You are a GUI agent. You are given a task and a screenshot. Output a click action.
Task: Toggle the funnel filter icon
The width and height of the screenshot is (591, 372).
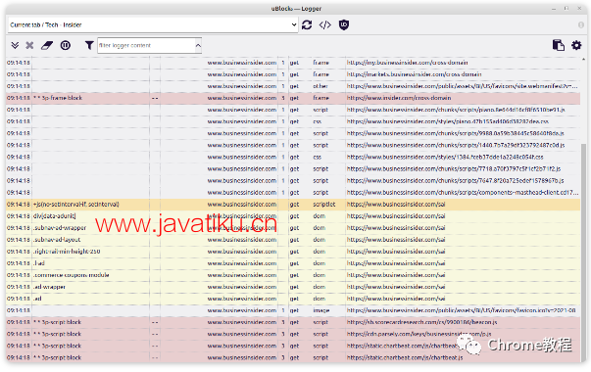pyautogui.click(x=89, y=46)
